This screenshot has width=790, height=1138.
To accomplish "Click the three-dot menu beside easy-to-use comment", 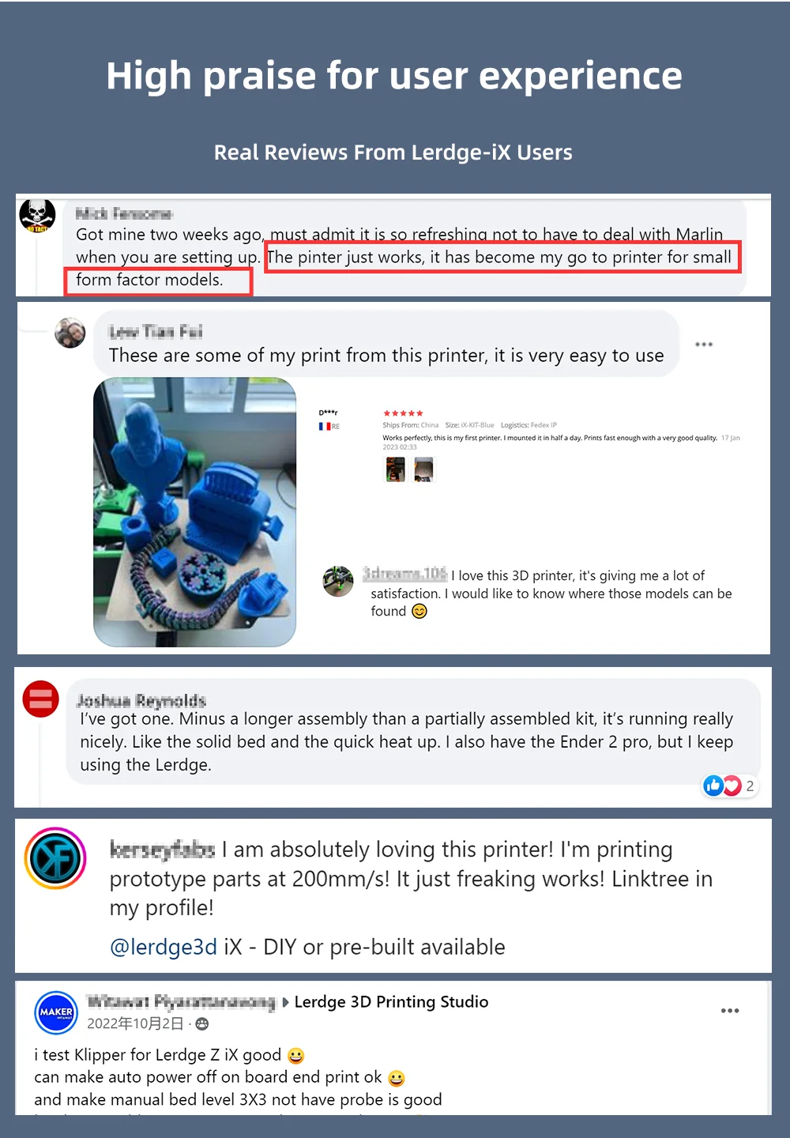I will [x=704, y=345].
